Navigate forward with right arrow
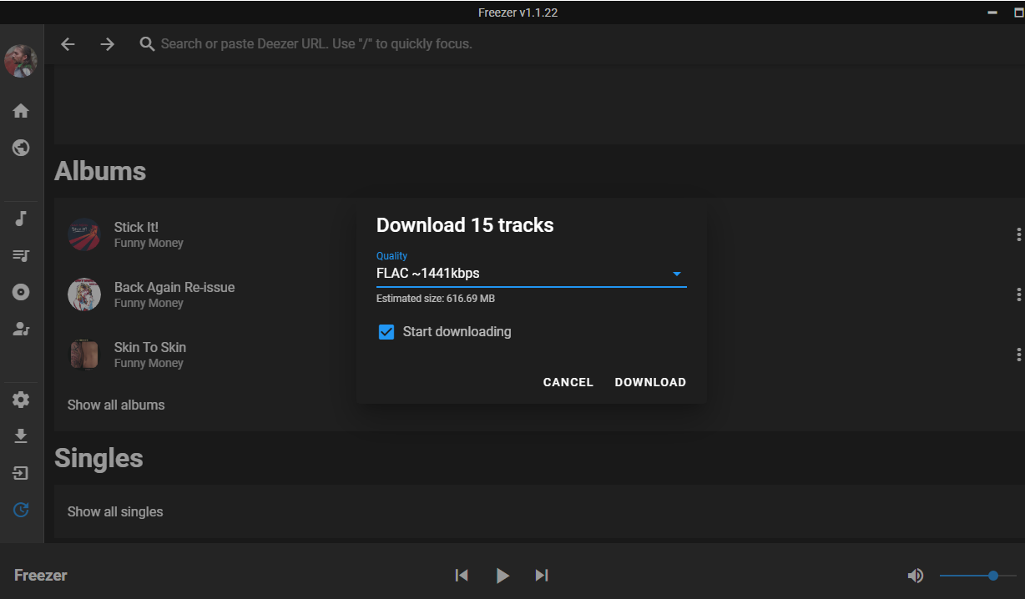This screenshot has width=1025, height=599. [107, 44]
